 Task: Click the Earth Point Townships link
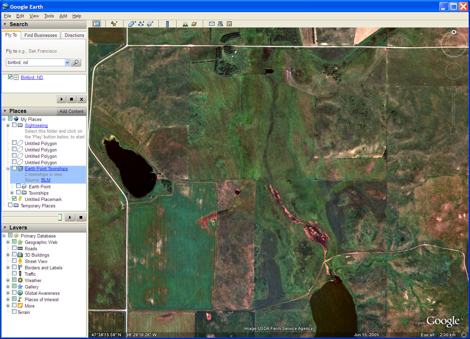tap(46, 168)
